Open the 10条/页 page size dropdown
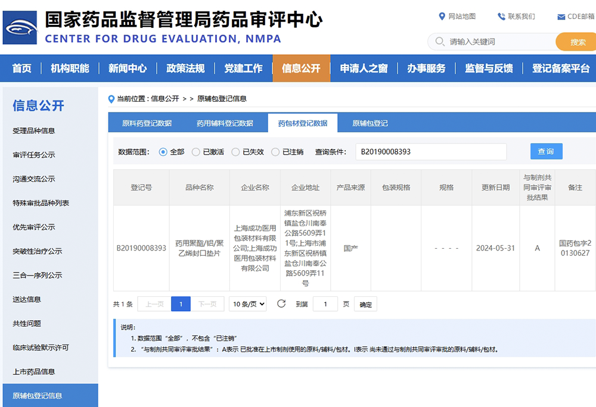The height and width of the screenshot is (407, 596). 247,304
